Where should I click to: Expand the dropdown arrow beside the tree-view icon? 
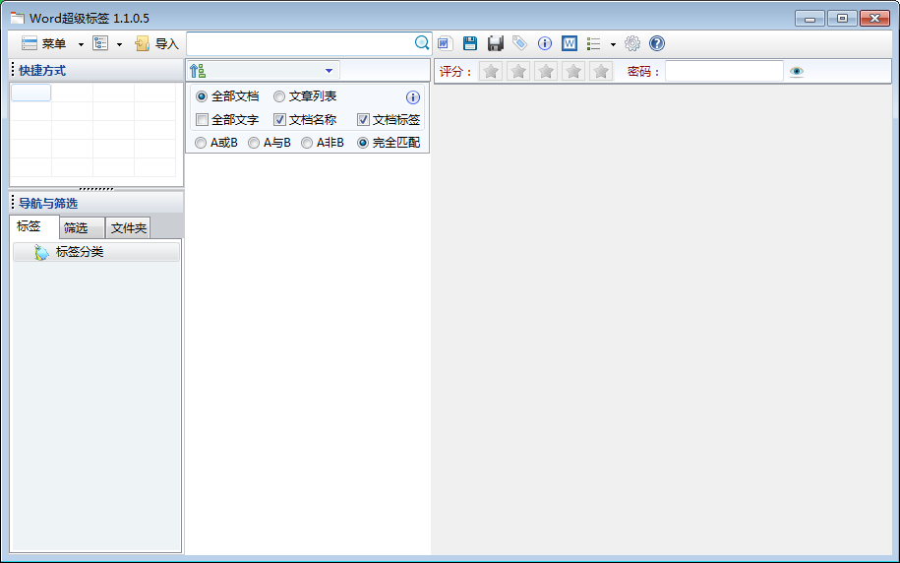pyautogui.click(x=119, y=44)
